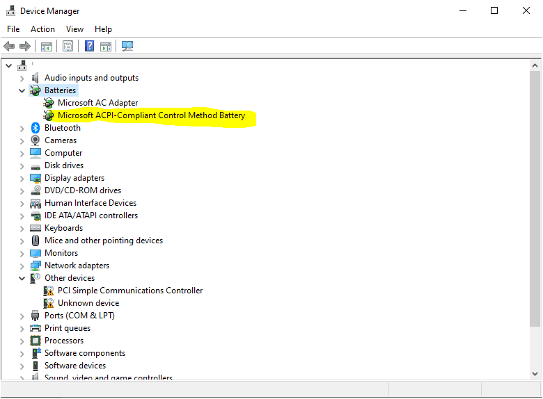Select PCI Simple Communications Controller
Viewport: 543px width, 399px height.
click(130, 291)
